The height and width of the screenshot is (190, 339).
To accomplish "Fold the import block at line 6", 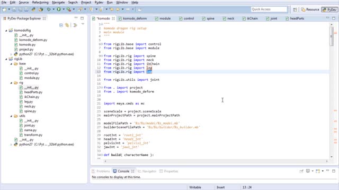I will 102,44.
